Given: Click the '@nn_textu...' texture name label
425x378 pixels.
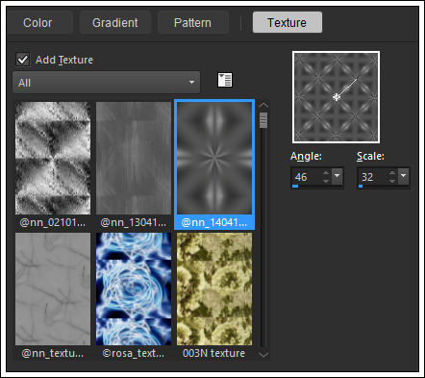Looking at the screenshot, I should click(53, 353).
